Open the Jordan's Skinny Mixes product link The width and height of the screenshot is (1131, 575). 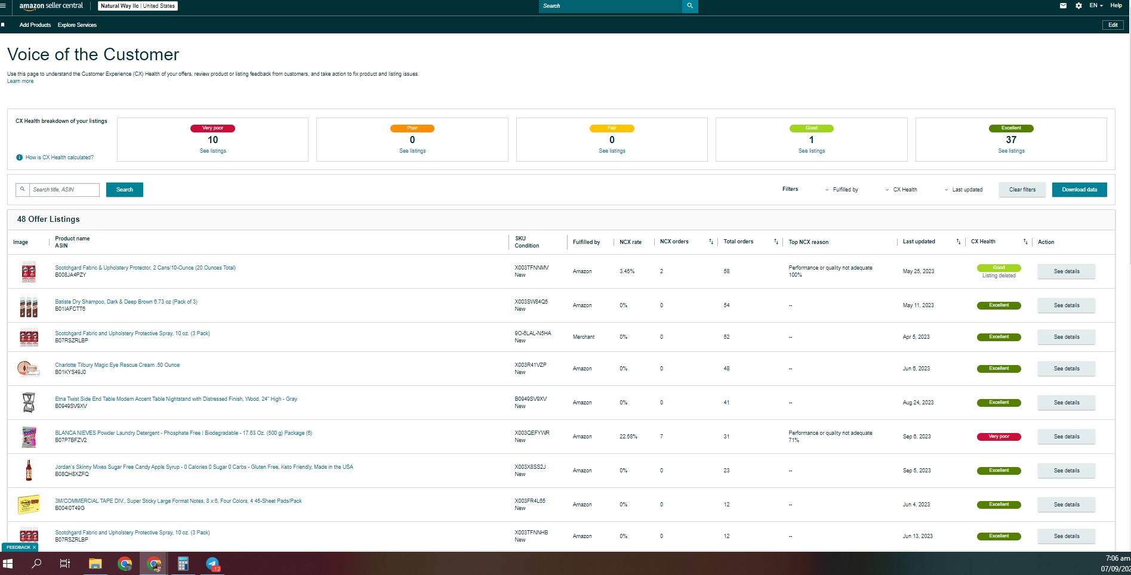click(x=204, y=467)
